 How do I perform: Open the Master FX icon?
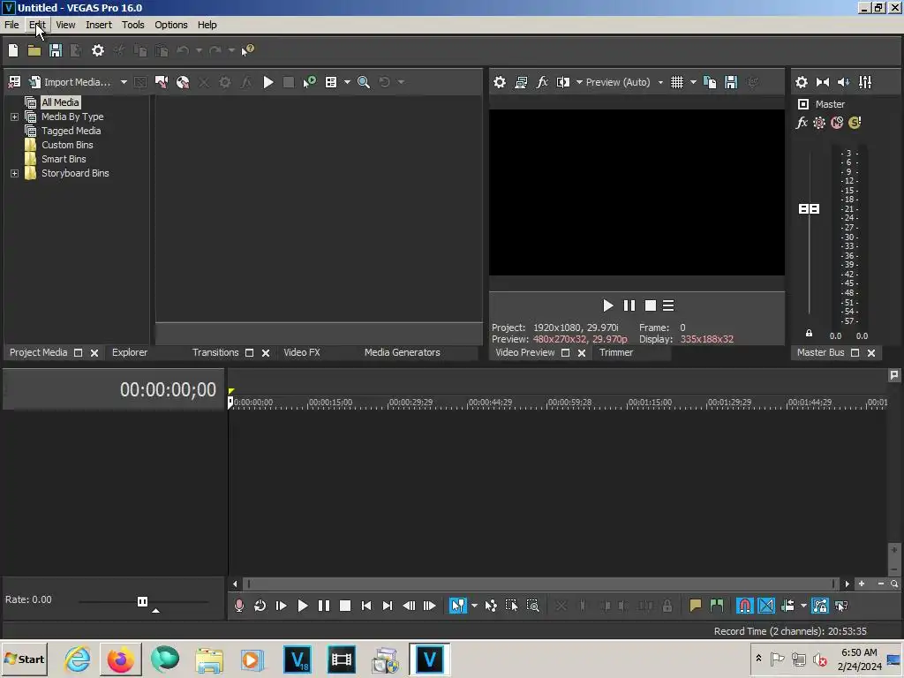point(802,123)
